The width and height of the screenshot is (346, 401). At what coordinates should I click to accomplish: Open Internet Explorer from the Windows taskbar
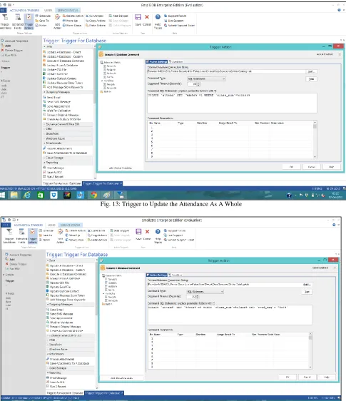click(27, 196)
